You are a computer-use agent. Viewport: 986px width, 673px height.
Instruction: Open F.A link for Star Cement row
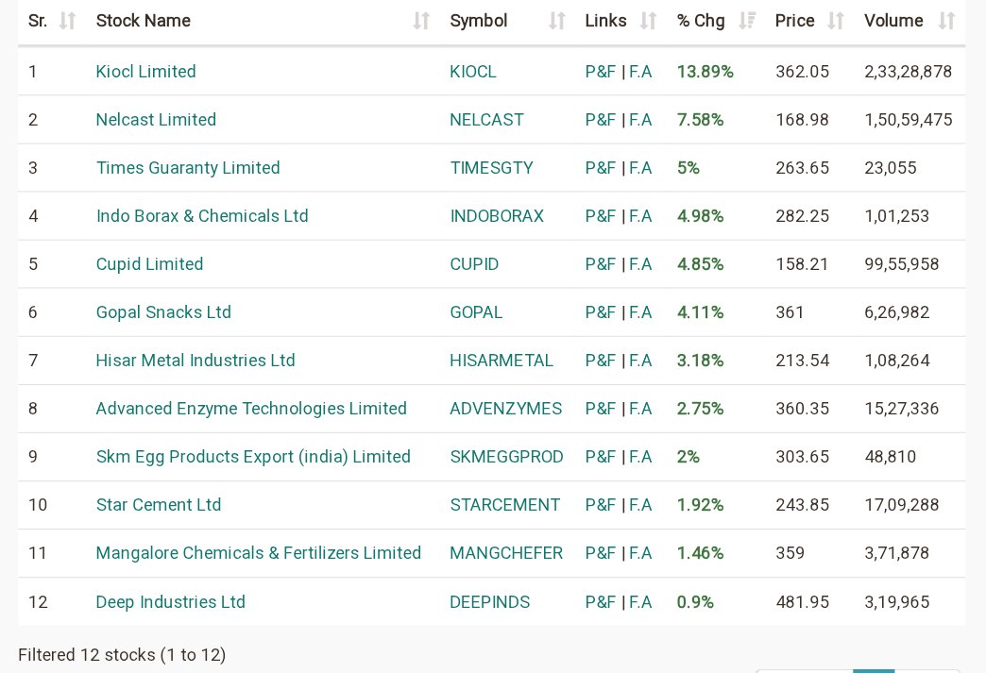click(x=640, y=505)
